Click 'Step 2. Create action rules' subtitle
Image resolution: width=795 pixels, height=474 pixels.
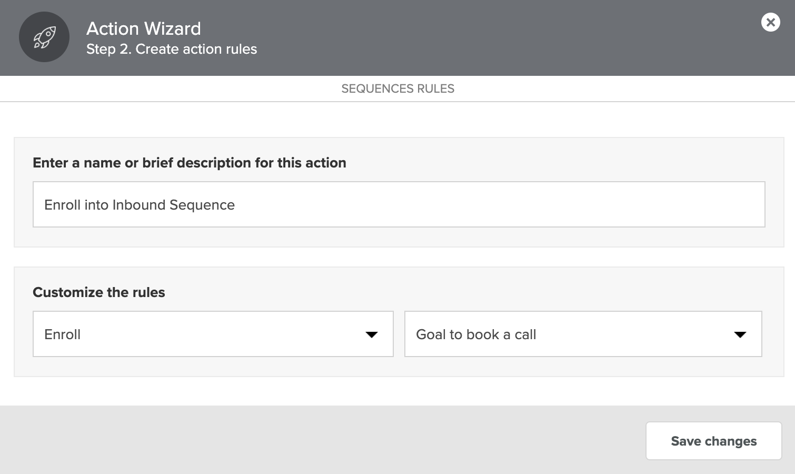(x=172, y=49)
